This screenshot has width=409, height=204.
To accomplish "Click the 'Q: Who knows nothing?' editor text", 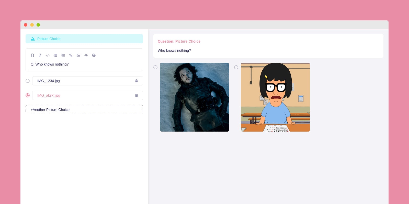I will pos(50,64).
